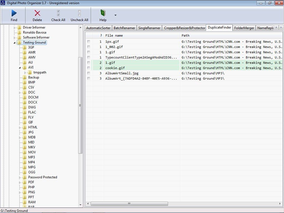This screenshot has width=284, height=213.
Task: Open Help using the green book icon
Action: click(x=103, y=12)
